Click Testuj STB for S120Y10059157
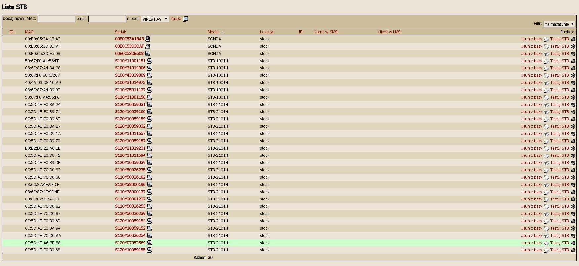The height and width of the screenshot is (266, 579). pyautogui.click(x=559, y=141)
